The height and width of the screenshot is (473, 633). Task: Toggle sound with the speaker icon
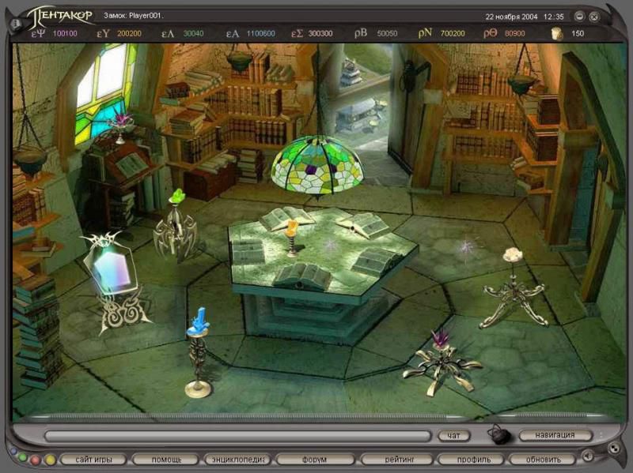coord(589,456)
